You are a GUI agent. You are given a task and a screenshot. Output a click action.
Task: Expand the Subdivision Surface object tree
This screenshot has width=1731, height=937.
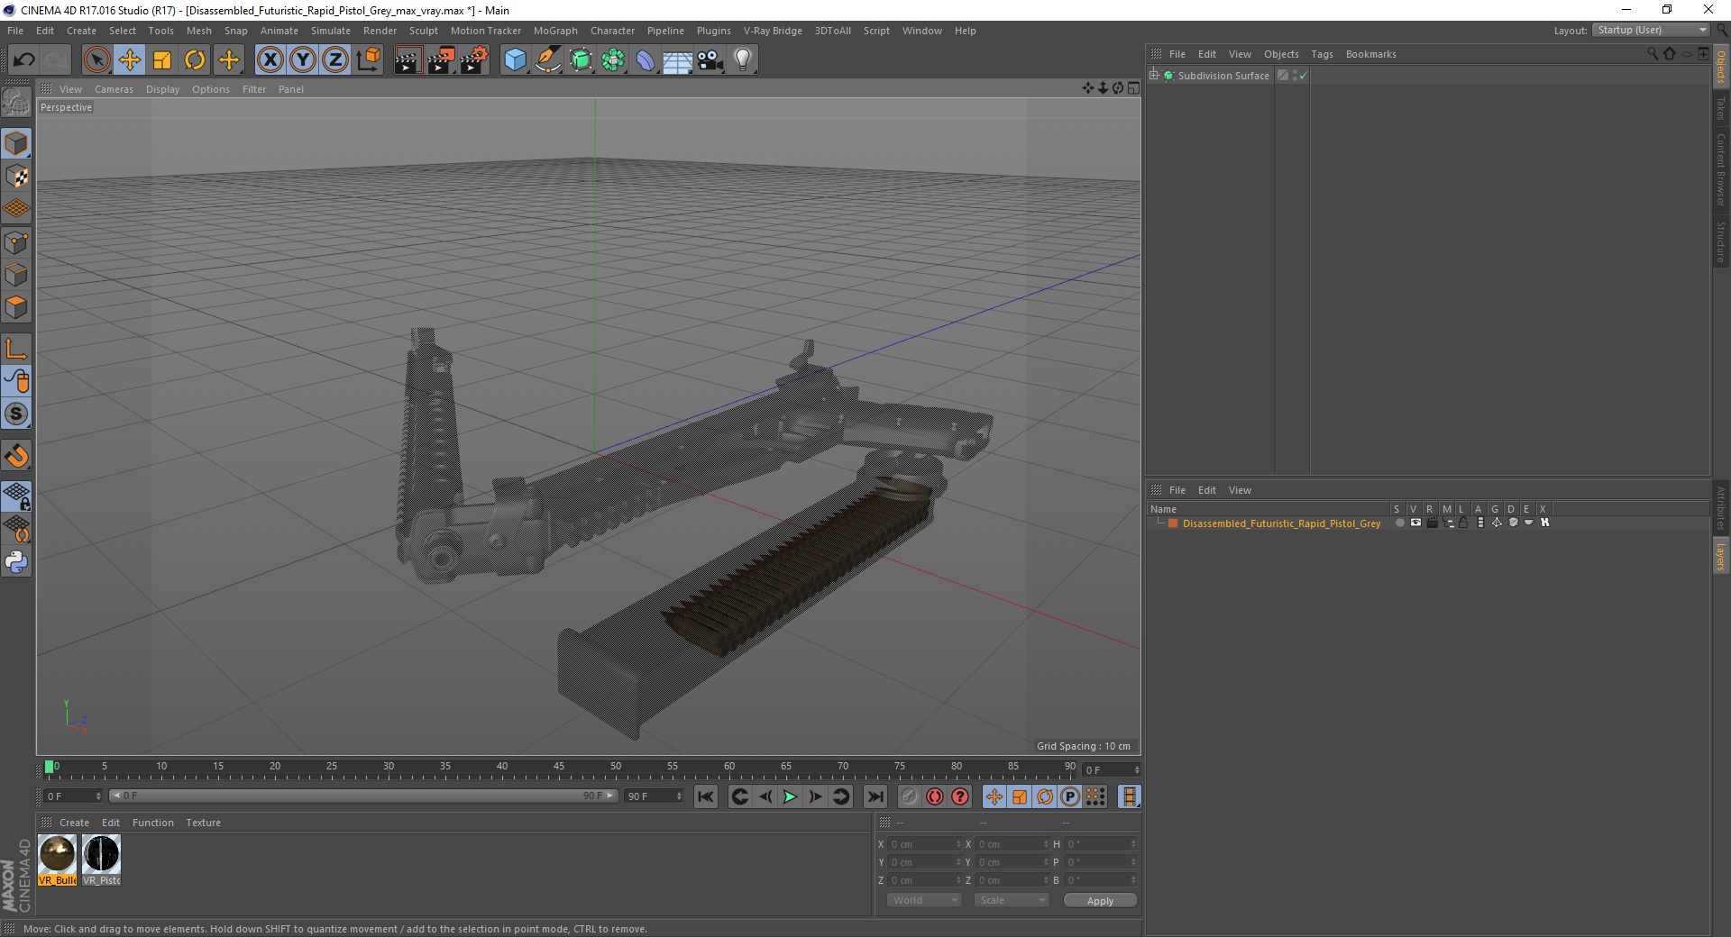coord(1154,76)
